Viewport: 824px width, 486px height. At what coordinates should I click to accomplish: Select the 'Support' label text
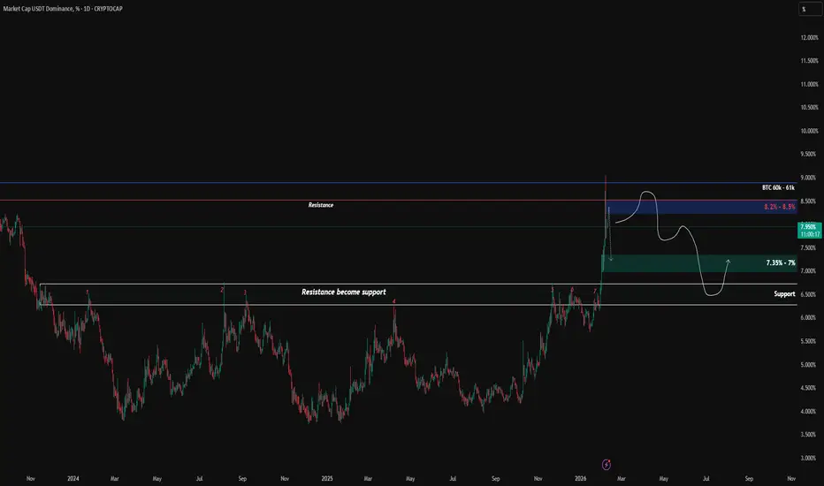784,293
